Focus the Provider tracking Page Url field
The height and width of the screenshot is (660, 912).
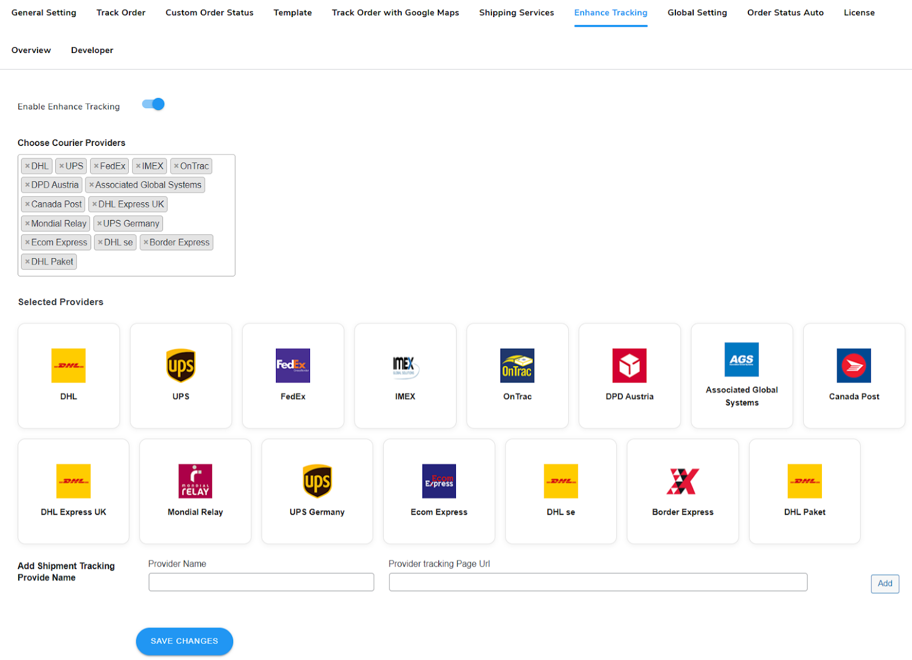(x=598, y=582)
